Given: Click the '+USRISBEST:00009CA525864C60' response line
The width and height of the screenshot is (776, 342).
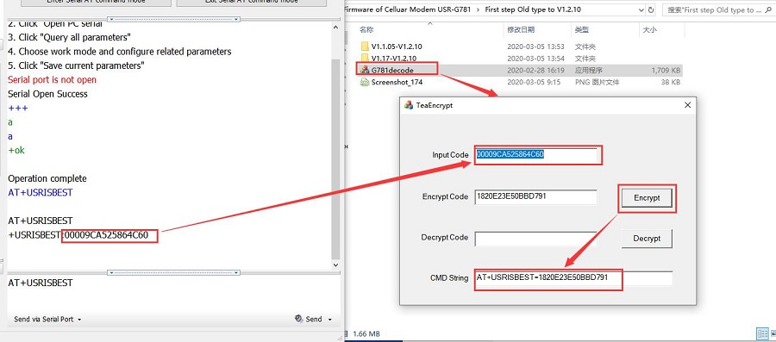Looking at the screenshot, I should (x=78, y=235).
